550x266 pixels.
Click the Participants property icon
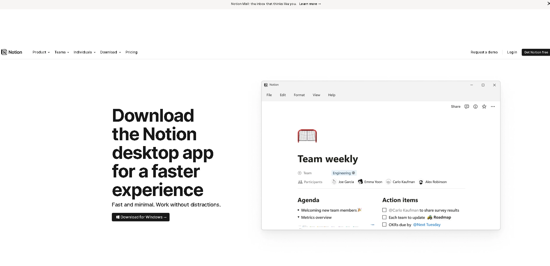300,182
